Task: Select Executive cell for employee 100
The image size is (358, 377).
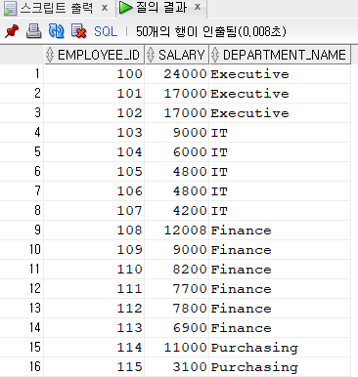Action: pyautogui.click(x=280, y=74)
